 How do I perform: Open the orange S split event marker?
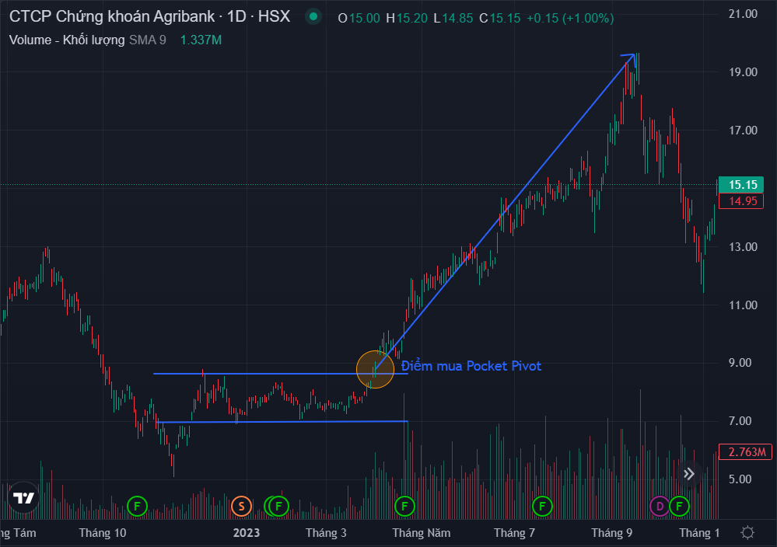point(241,507)
